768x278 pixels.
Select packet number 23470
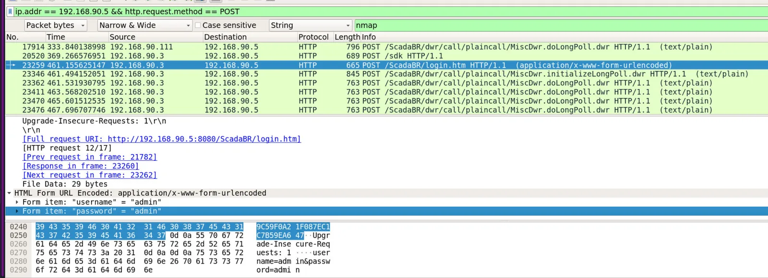click(33, 101)
